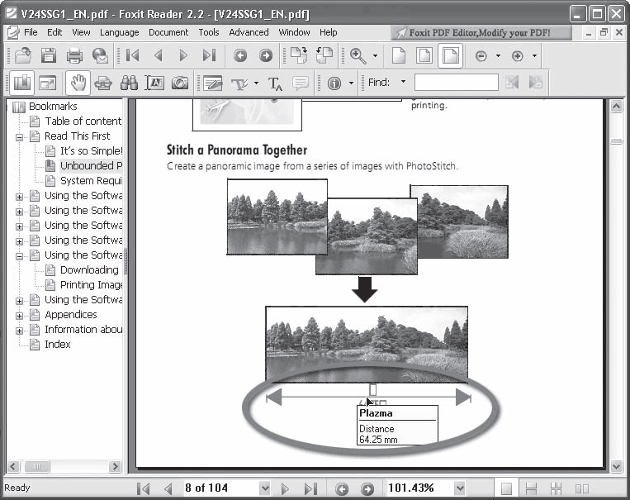Click the vertical scrollbar thumb
The height and width of the screenshot is (500, 630).
pyautogui.click(x=616, y=141)
